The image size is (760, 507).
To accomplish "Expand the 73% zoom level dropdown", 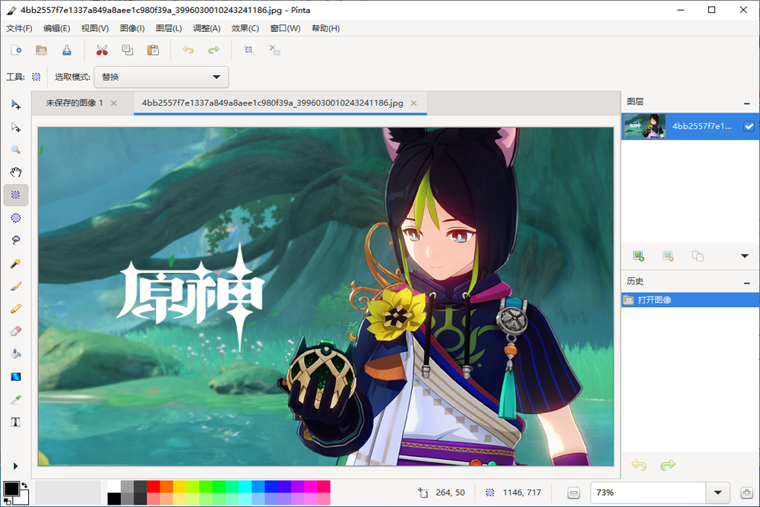I will (717, 493).
